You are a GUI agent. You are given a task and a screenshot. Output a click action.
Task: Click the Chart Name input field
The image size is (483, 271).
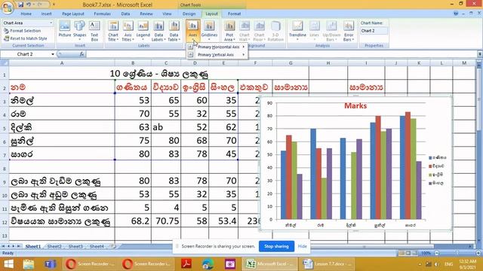pyautogui.click(x=374, y=31)
